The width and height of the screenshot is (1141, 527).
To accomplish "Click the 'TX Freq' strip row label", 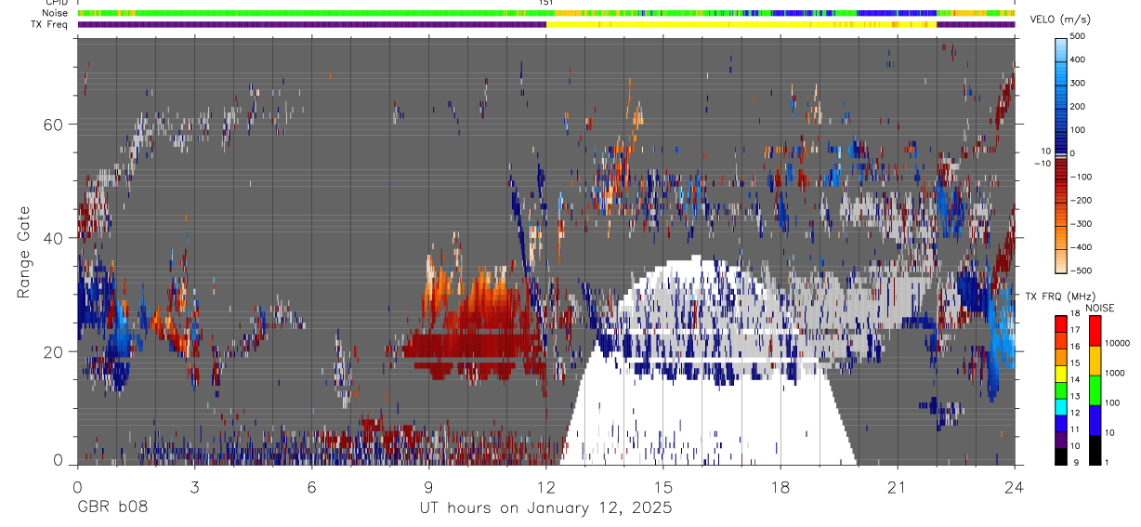I will pyautogui.click(x=51, y=24).
